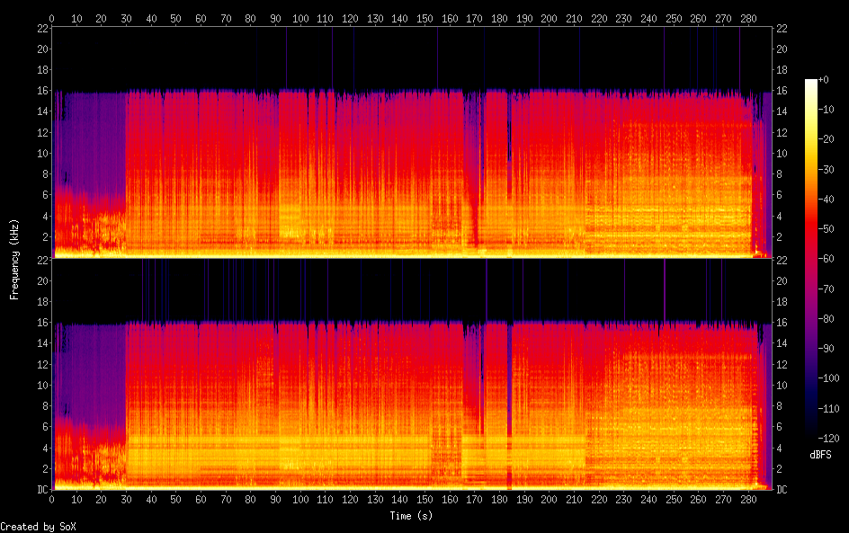Click the '-80' label on the color scale

pos(827,319)
